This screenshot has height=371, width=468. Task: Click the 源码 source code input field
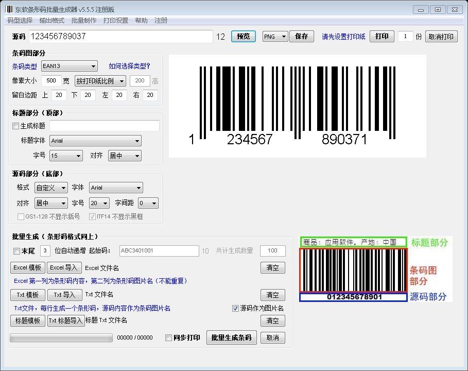(121, 37)
